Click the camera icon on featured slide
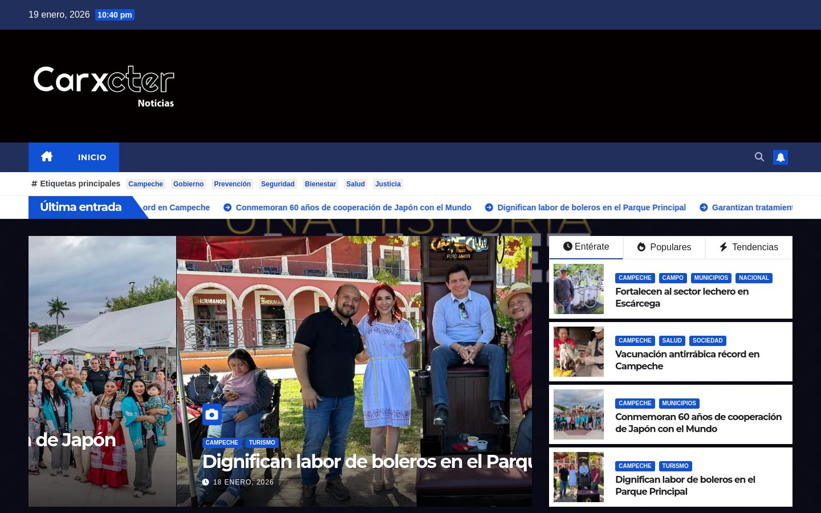Viewport: 821px width, 513px height. (212, 414)
